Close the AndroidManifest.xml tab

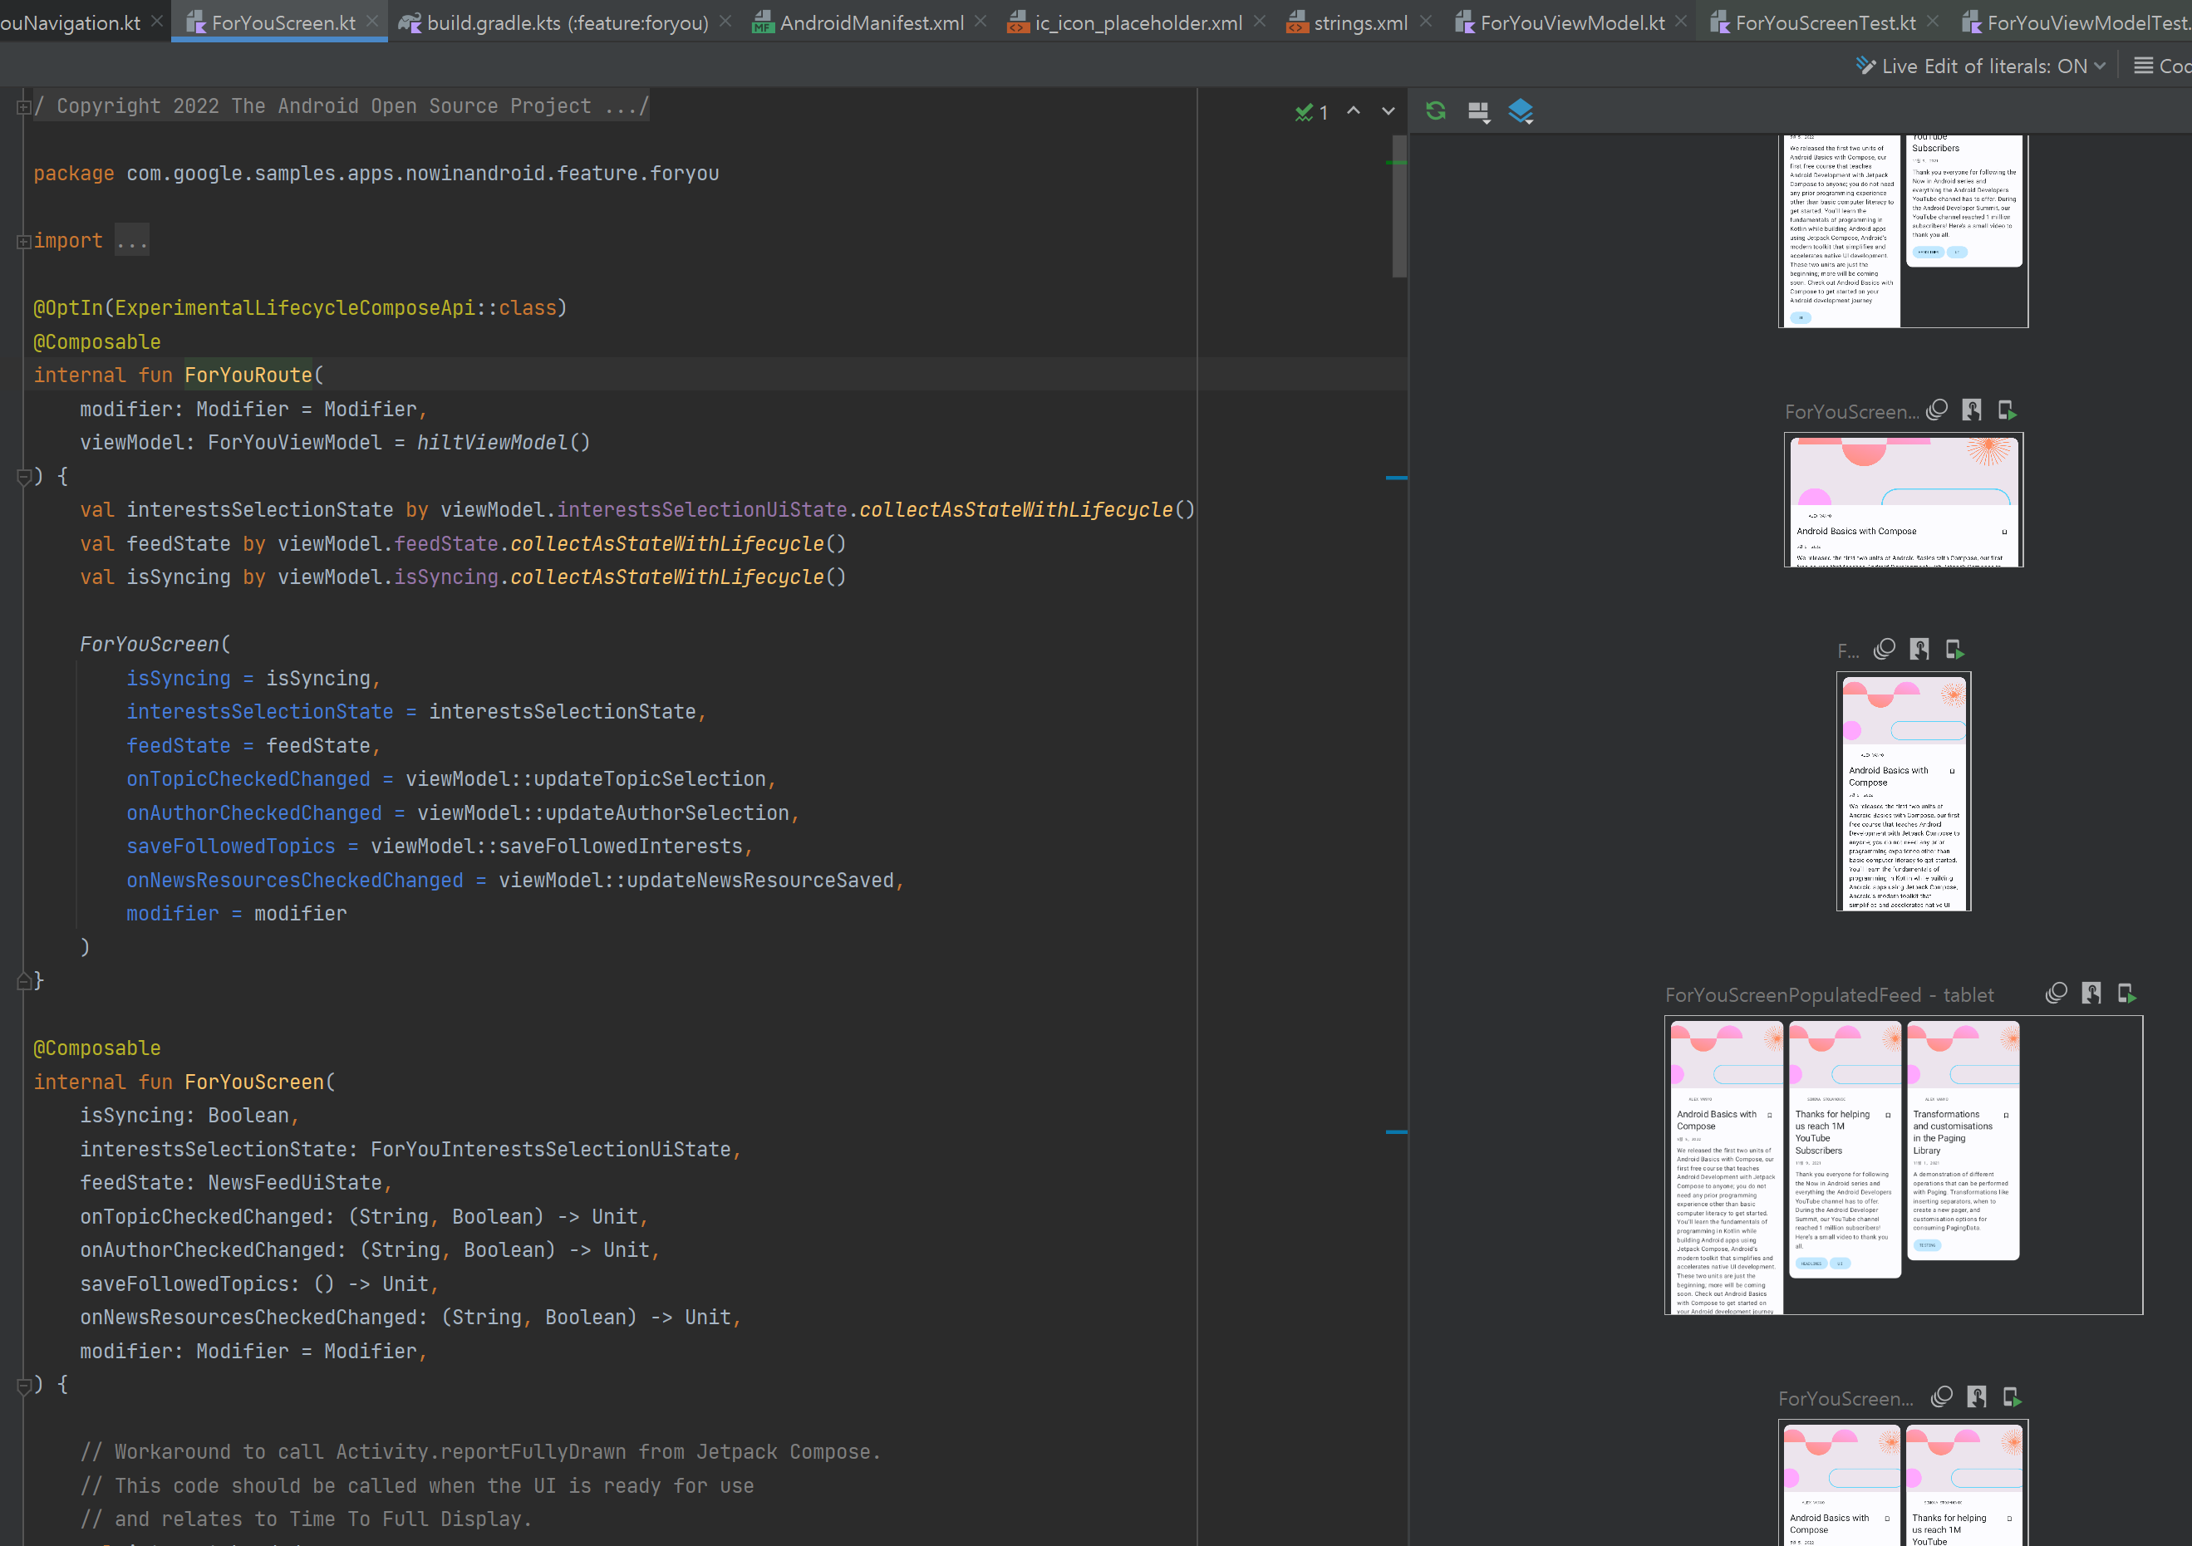tap(981, 21)
